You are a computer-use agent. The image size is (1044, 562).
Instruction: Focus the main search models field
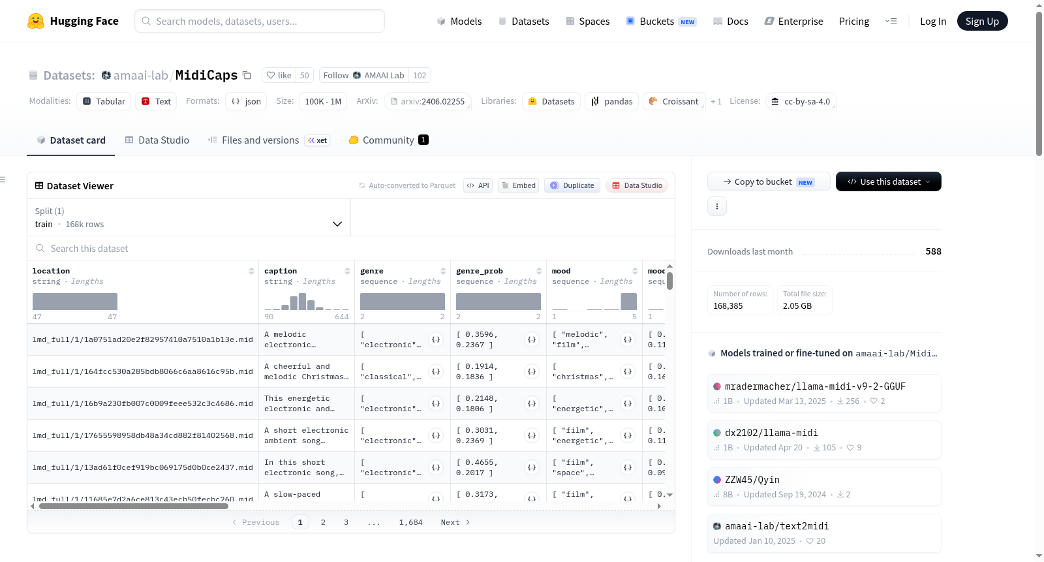click(x=260, y=21)
